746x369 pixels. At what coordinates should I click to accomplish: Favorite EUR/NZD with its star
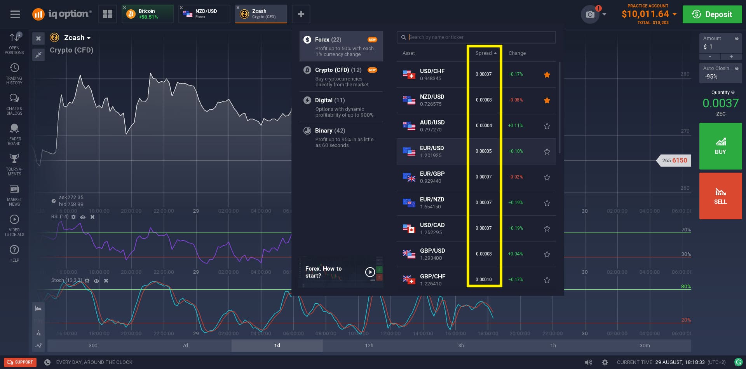(x=547, y=203)
